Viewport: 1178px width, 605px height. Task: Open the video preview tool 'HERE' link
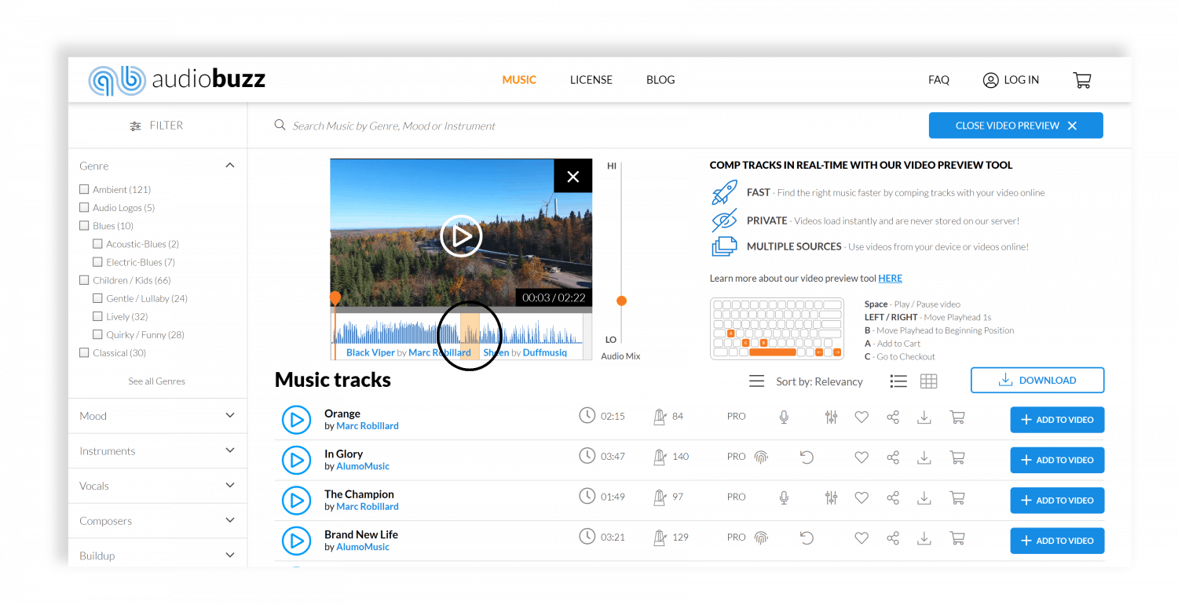tap(890, 278)
